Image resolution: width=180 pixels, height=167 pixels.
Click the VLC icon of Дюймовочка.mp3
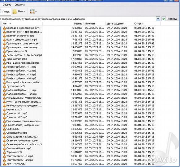click(4, 59)
